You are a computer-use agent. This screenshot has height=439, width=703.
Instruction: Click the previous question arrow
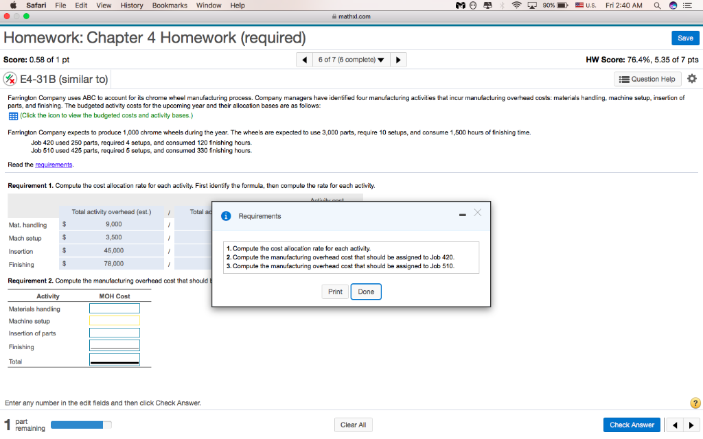pyautogui.click(x=304, y=59)
